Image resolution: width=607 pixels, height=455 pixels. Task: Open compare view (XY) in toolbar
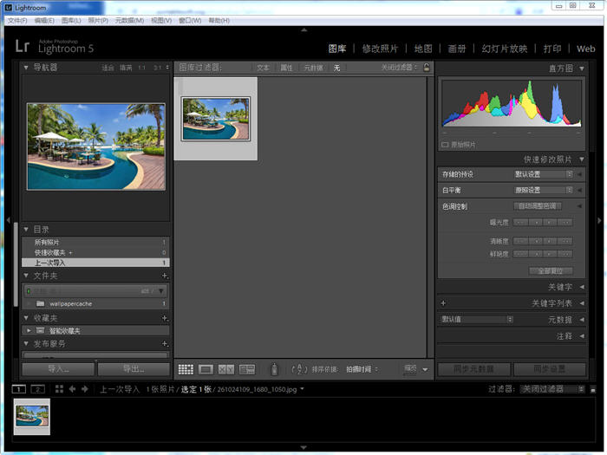226,369
